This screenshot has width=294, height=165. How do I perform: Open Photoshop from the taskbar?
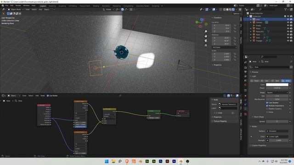(x=160, y=161)
